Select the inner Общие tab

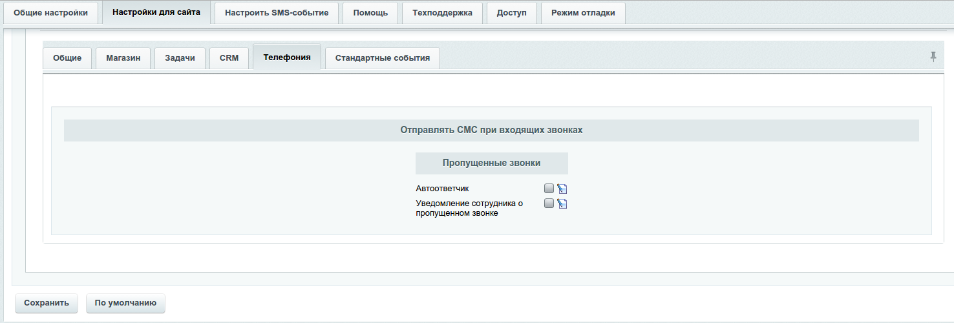click(67, 58)
